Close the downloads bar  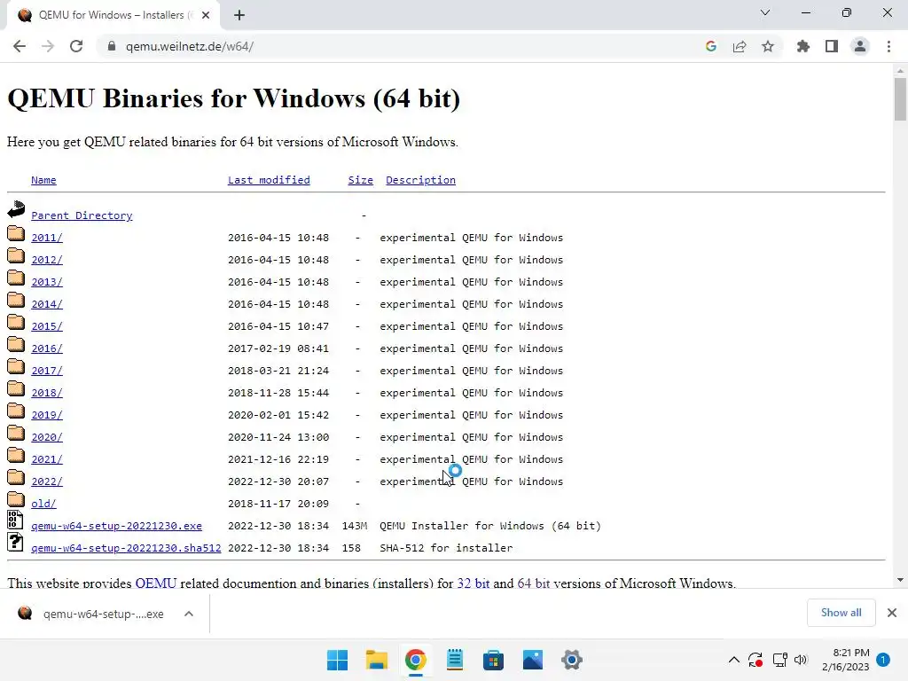coord(892,613)
